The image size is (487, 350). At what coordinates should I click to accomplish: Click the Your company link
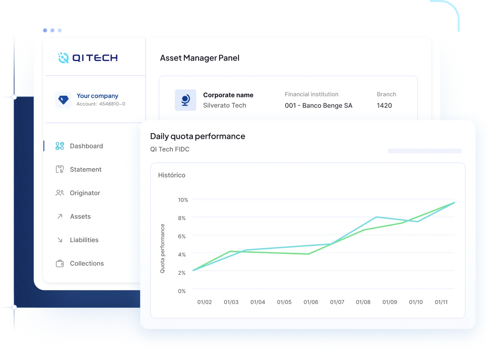point(97,96)
